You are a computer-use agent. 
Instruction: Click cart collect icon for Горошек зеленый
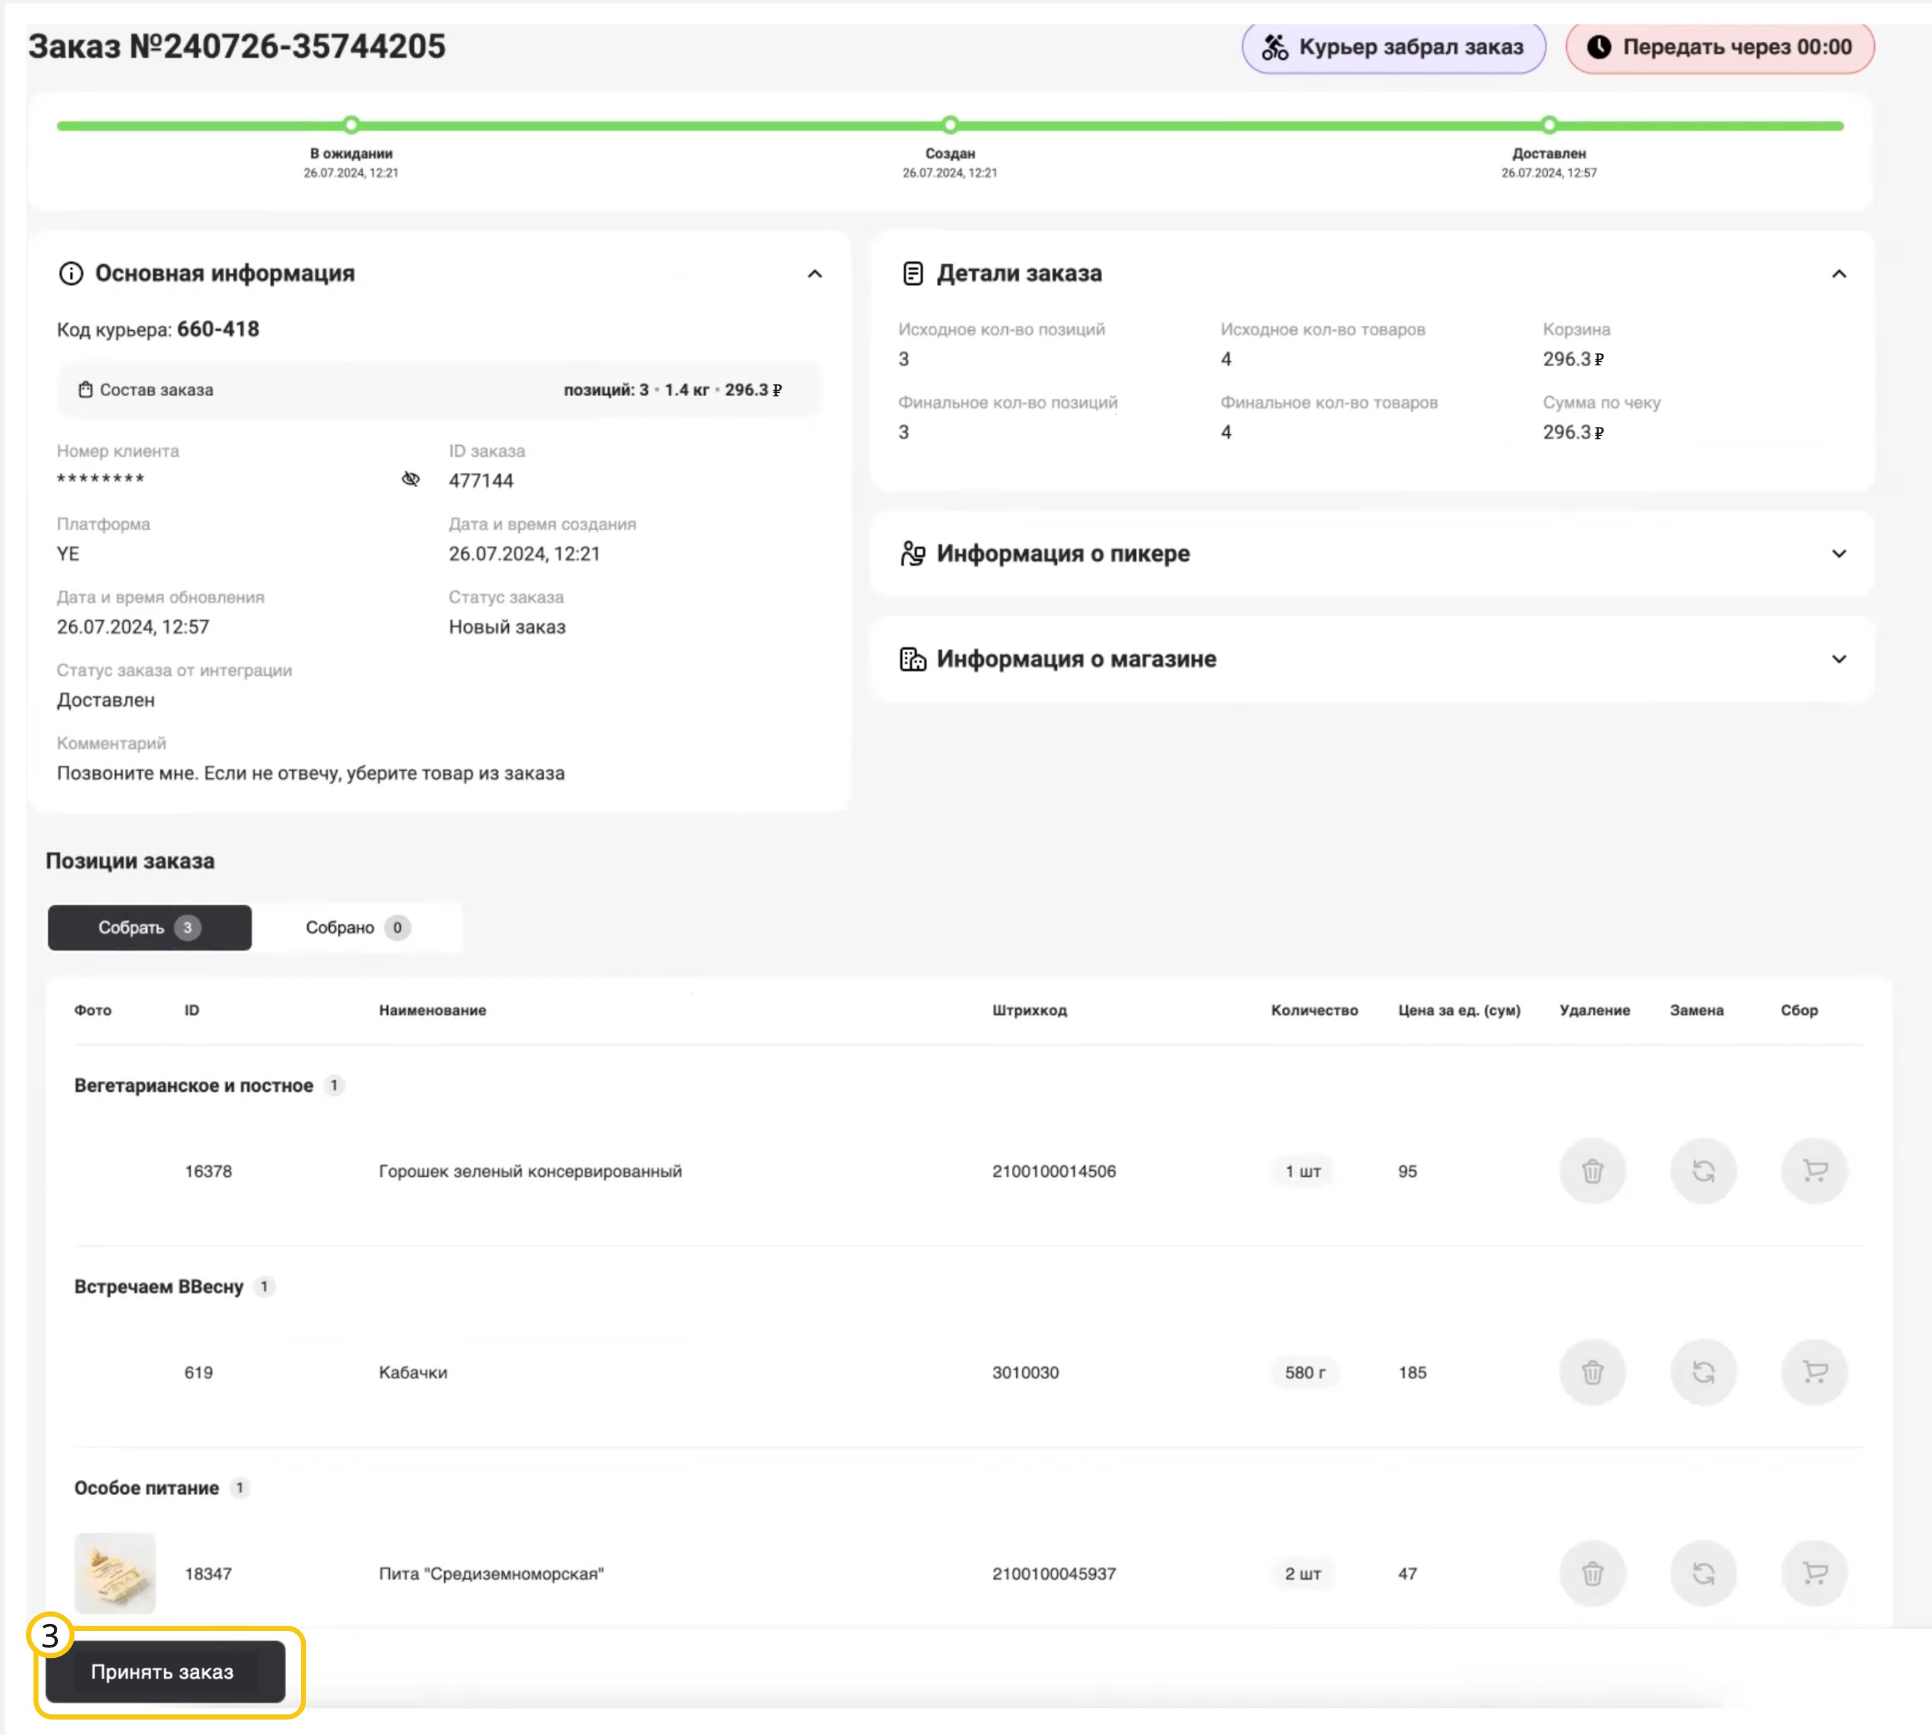1814,1171
